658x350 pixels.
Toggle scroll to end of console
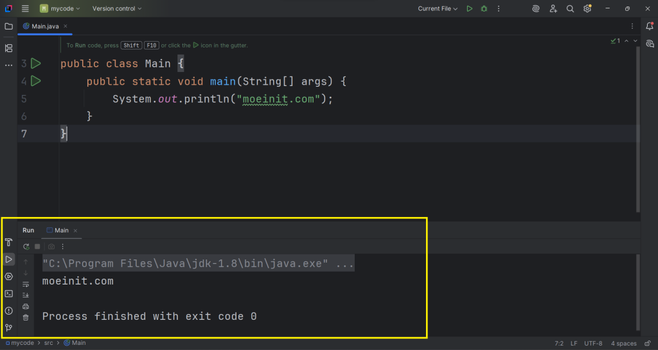coord(26,295)
